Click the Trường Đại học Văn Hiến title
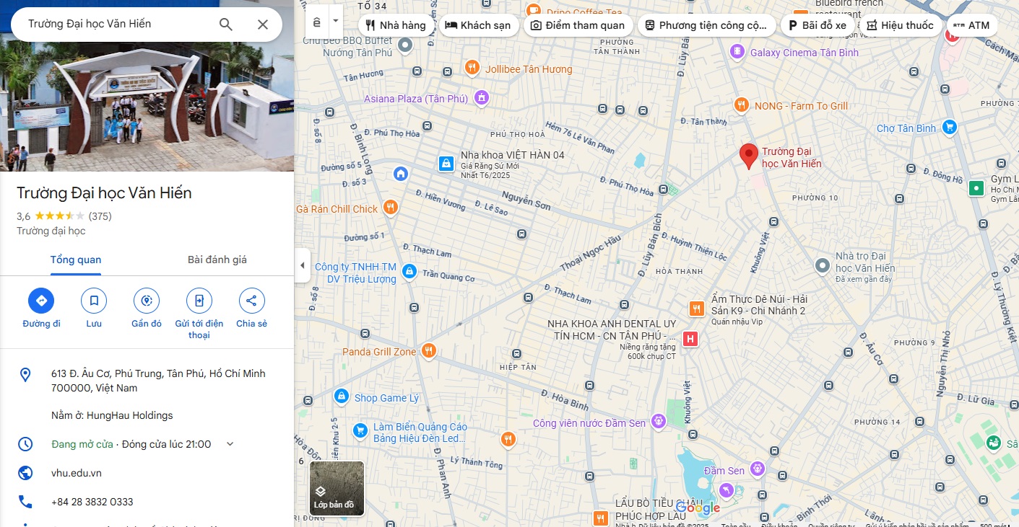The image size is (1019, 527). pyautogui.click(x=104, y=193)
